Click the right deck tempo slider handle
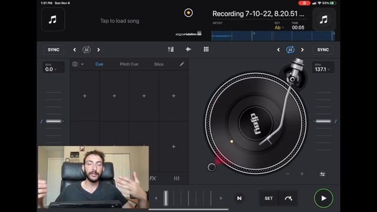 (x=323, y=121)
